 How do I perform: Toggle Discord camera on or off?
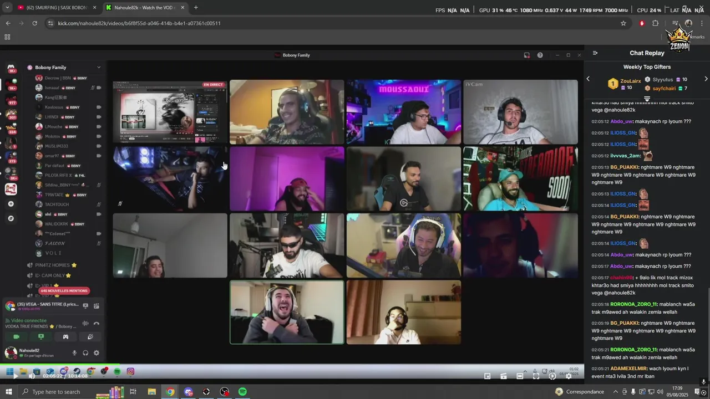(16, 336)
